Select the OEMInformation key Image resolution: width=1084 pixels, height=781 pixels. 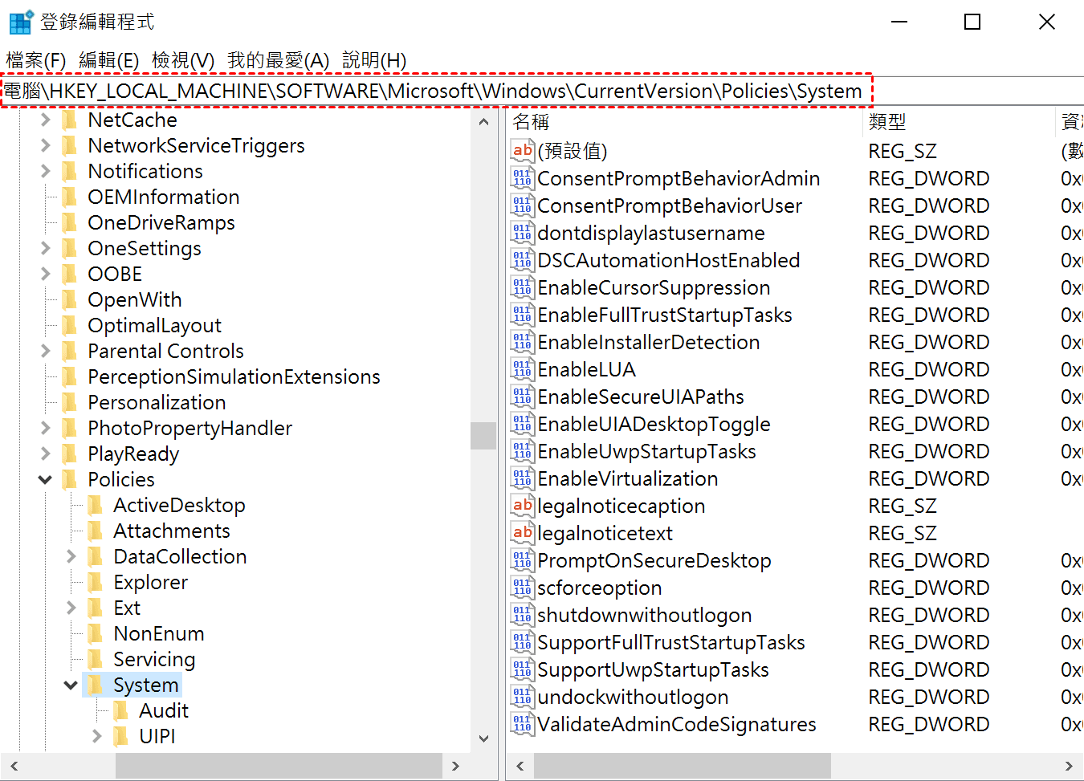(164, 197)
